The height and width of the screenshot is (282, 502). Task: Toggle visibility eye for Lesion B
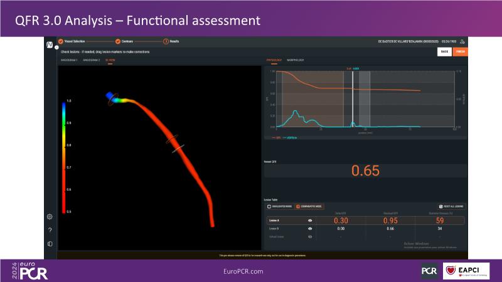click(x=309, y=229)
